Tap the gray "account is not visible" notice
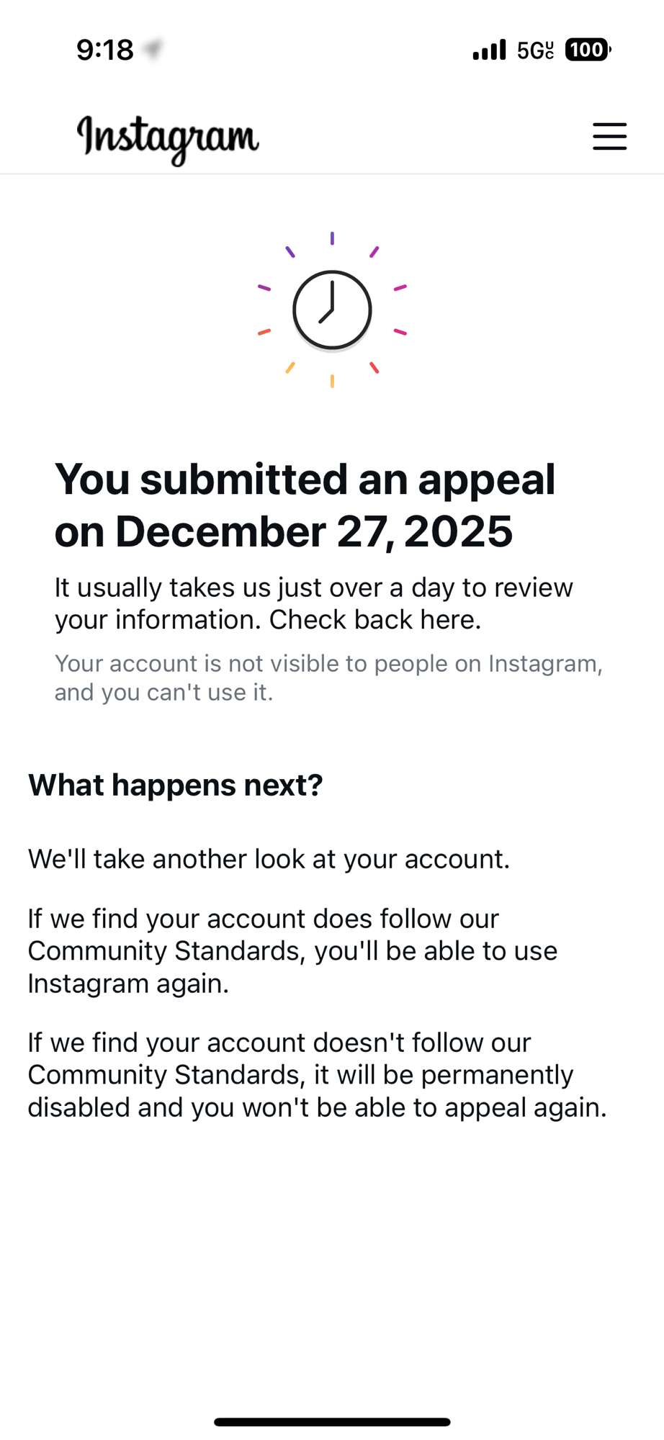 (x=328, y=678)
